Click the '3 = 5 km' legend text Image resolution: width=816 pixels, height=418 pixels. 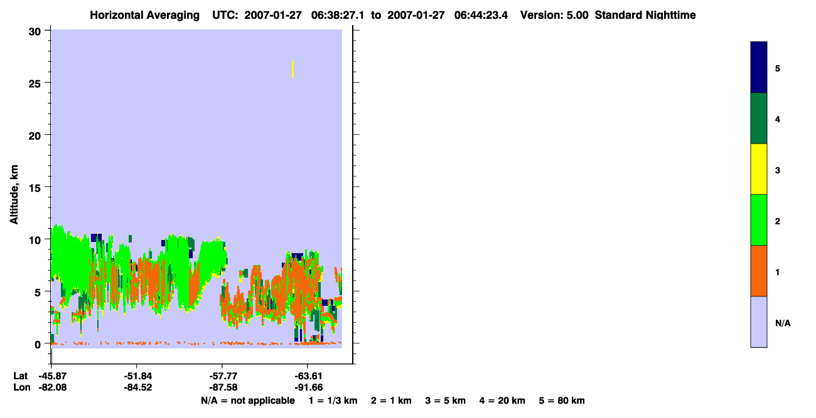click(x=446, y=400)
